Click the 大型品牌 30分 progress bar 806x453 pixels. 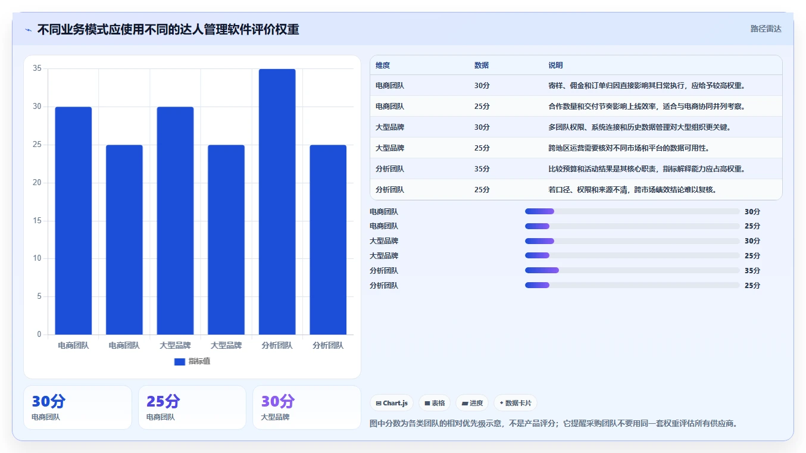click(632, 241)
